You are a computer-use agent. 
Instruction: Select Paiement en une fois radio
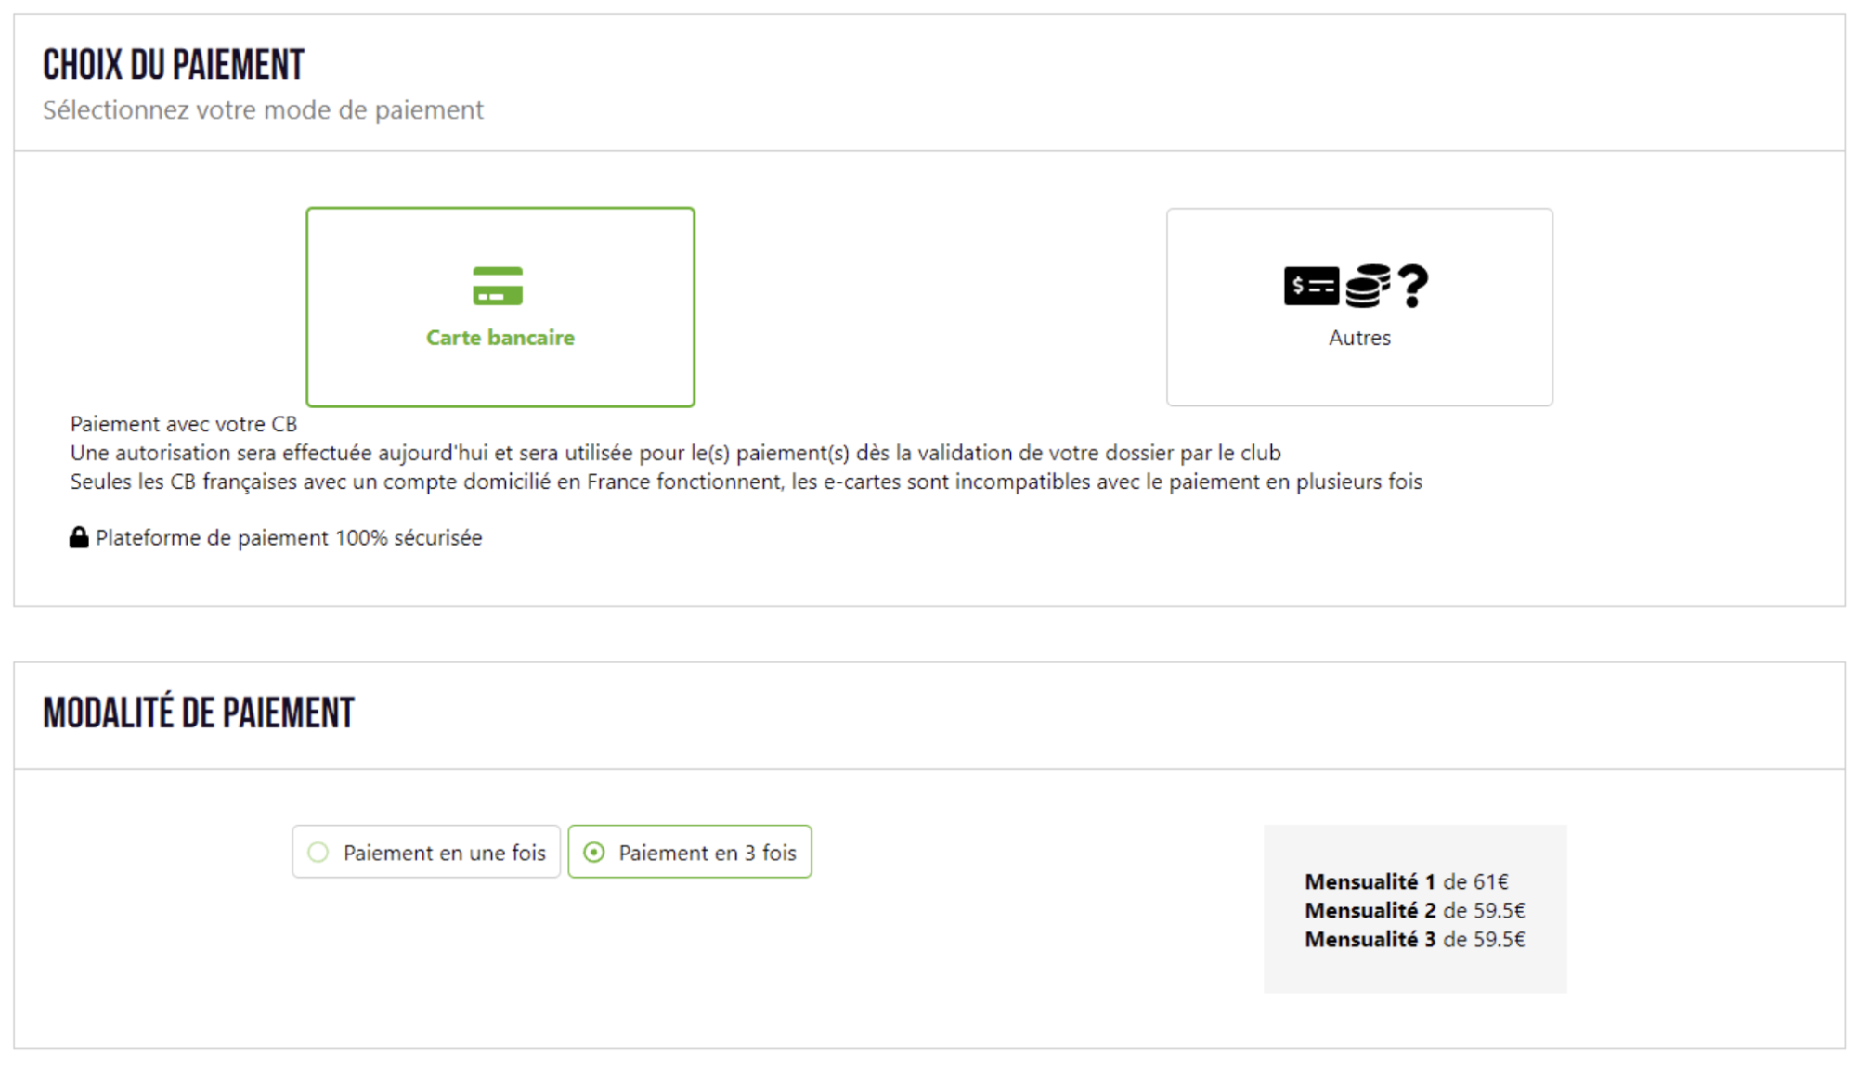pyautogui.click(x=318, y=852)
